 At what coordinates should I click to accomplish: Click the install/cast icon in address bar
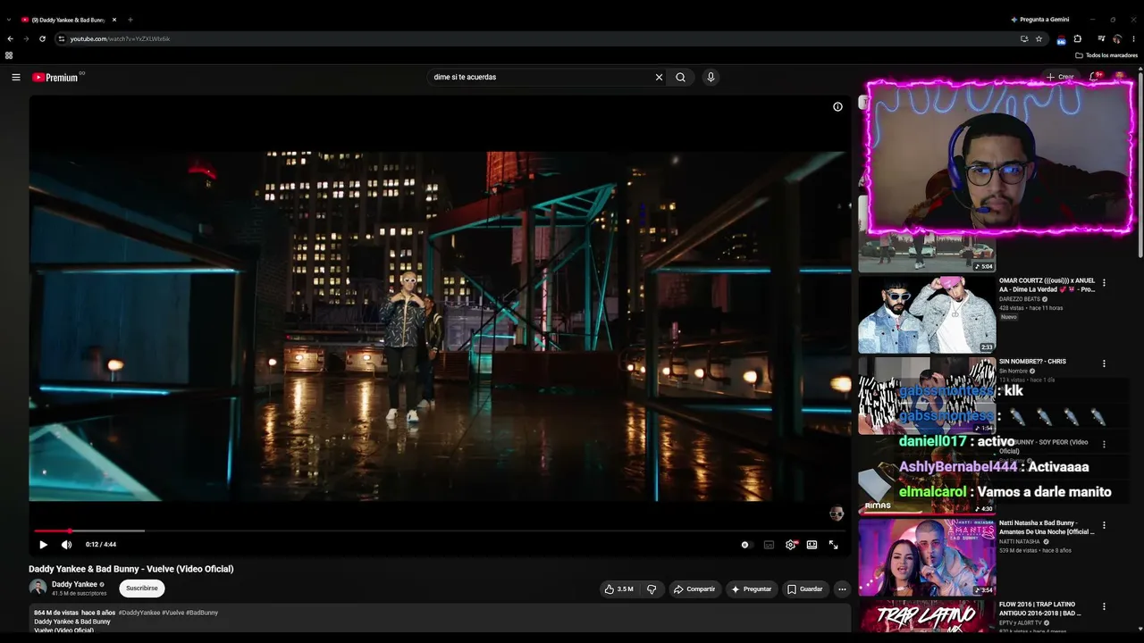[x=1024, y=39]
